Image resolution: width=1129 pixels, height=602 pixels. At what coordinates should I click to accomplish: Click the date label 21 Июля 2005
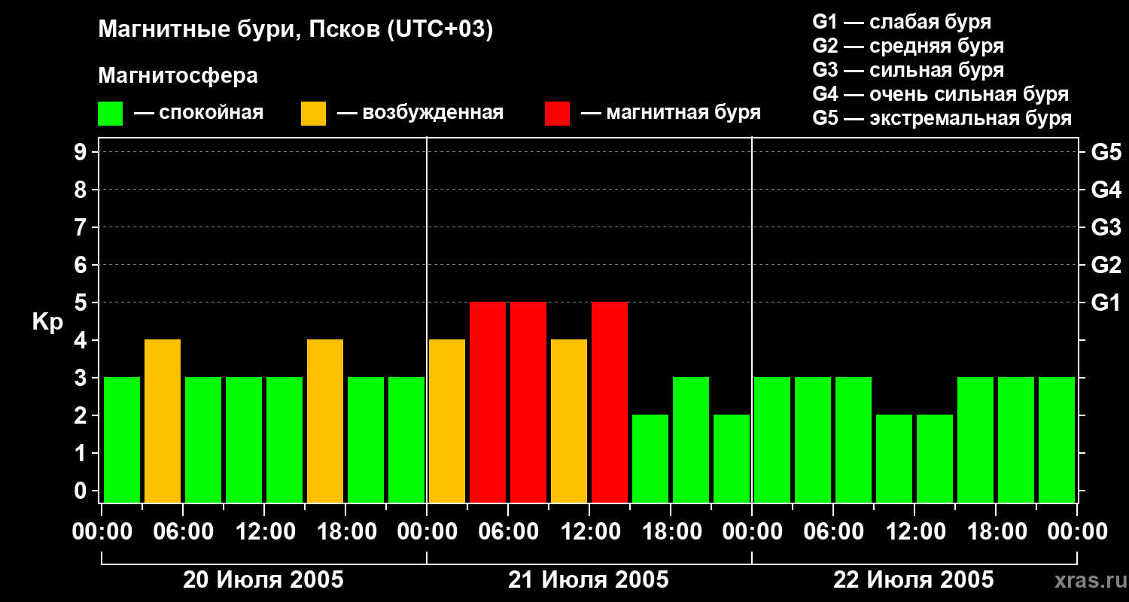tap(589, 580)
